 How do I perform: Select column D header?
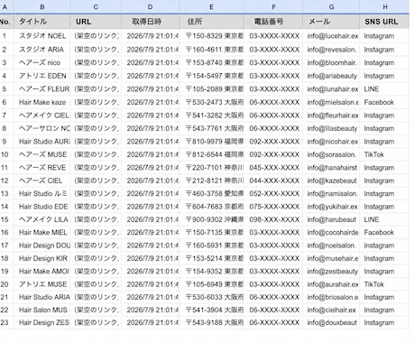tap(150, 6)
